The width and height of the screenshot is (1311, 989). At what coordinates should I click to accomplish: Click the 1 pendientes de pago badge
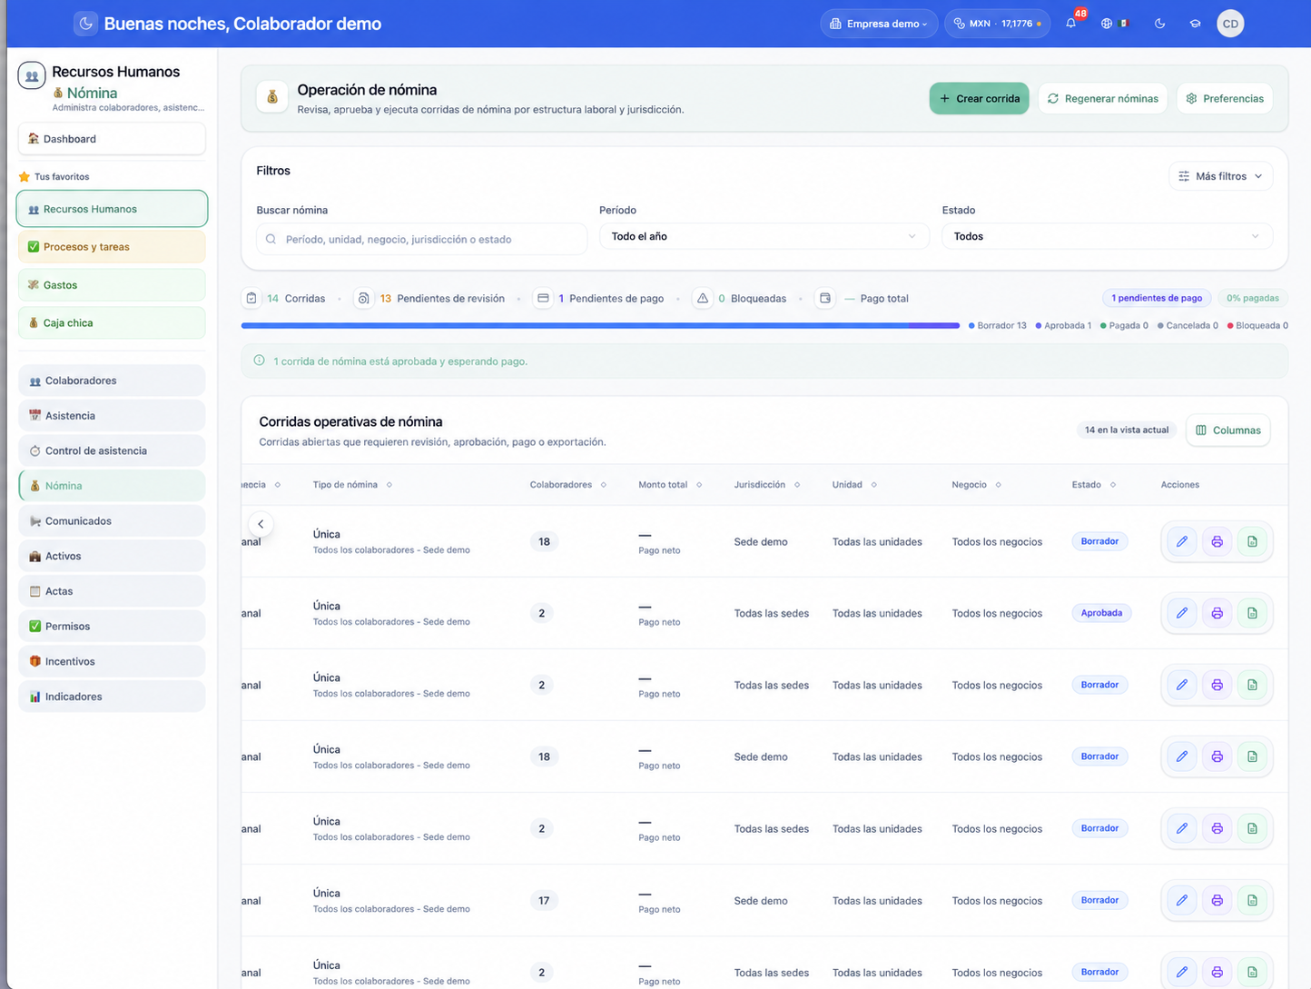1157,298
